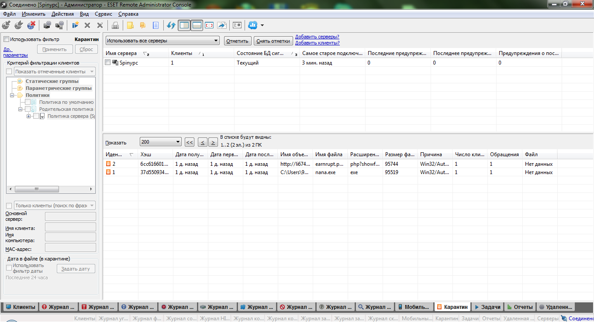
Task: Enable the Использовать фильтр checkbox
Action: click(x=6, y=39)
